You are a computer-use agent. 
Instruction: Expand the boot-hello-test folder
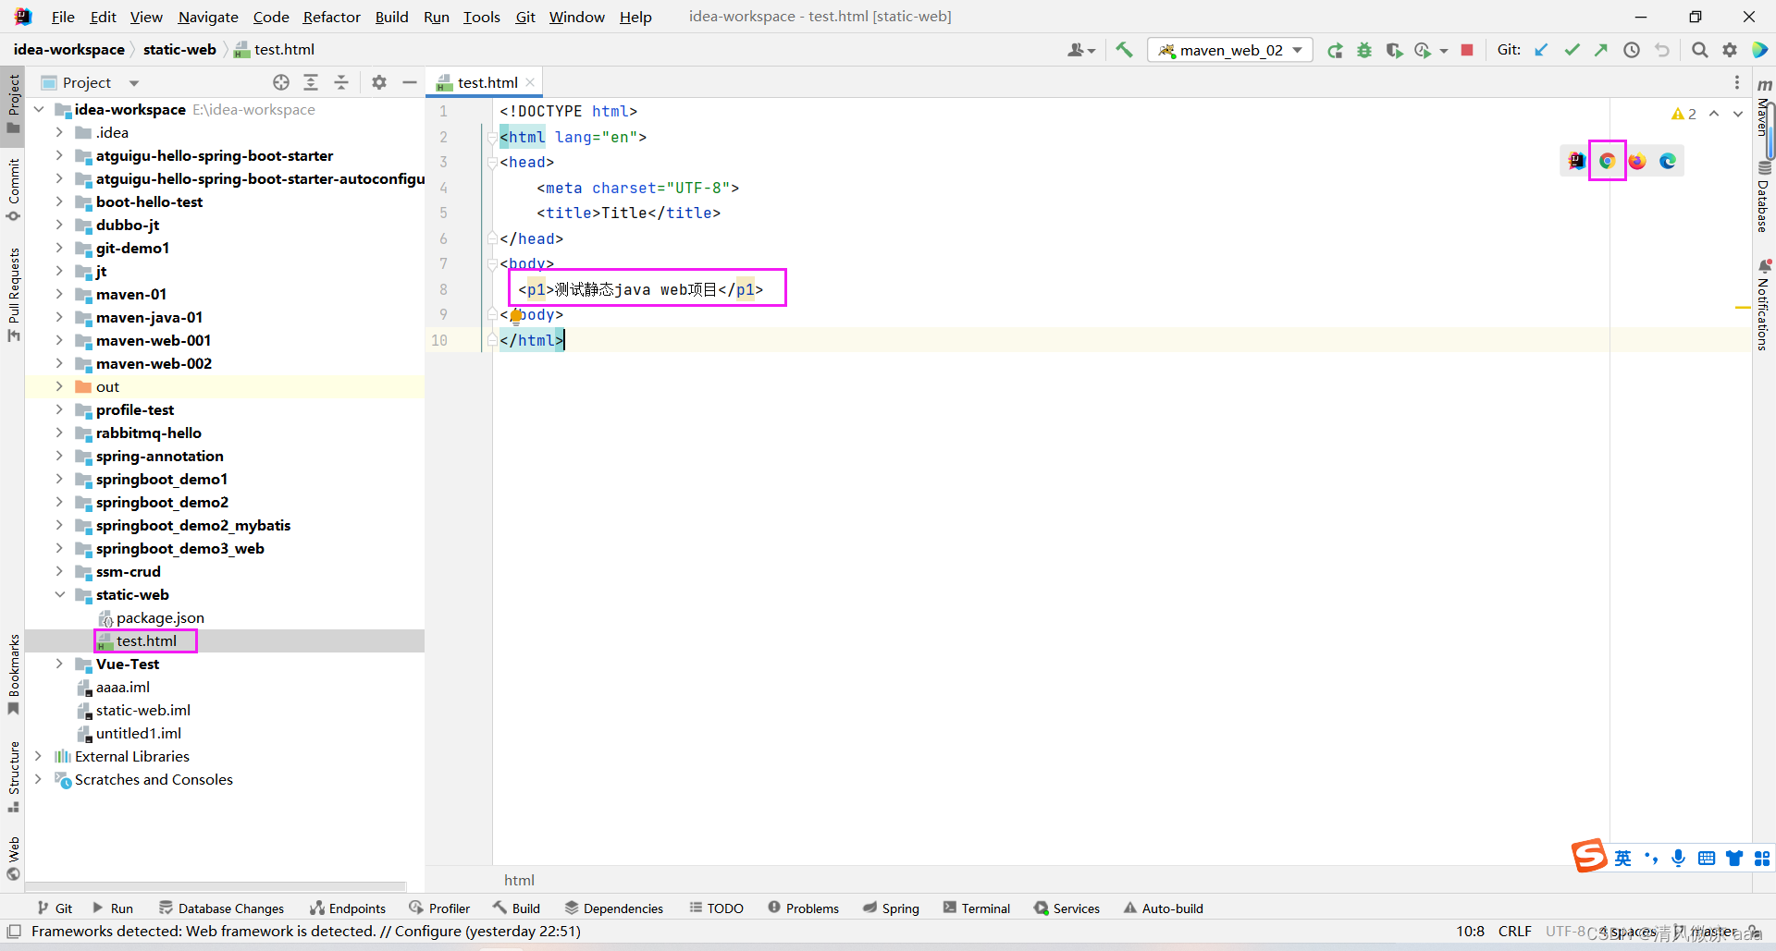click(59, 201)
